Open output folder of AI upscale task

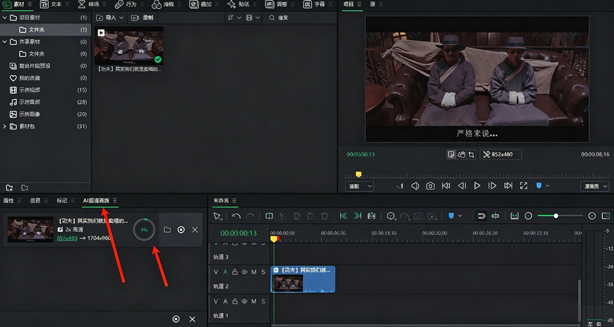click(167, 230)
